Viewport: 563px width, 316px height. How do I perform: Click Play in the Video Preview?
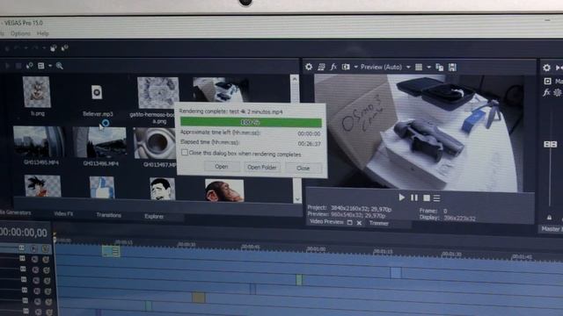pyautogui.click(x=401, y=197)
